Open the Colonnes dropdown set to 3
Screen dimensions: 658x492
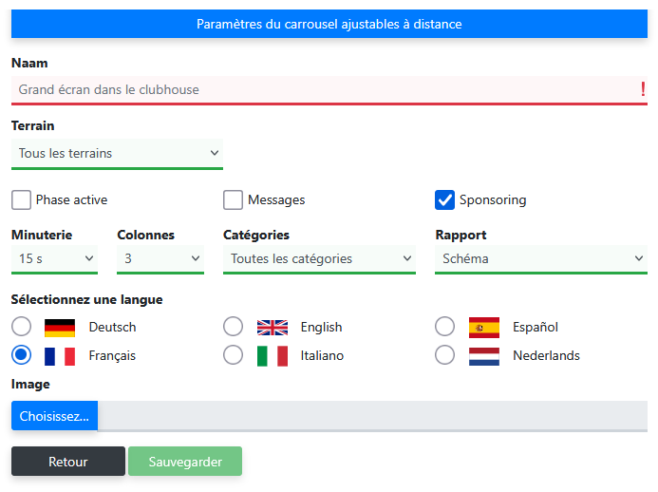click(x=160, y=259)
